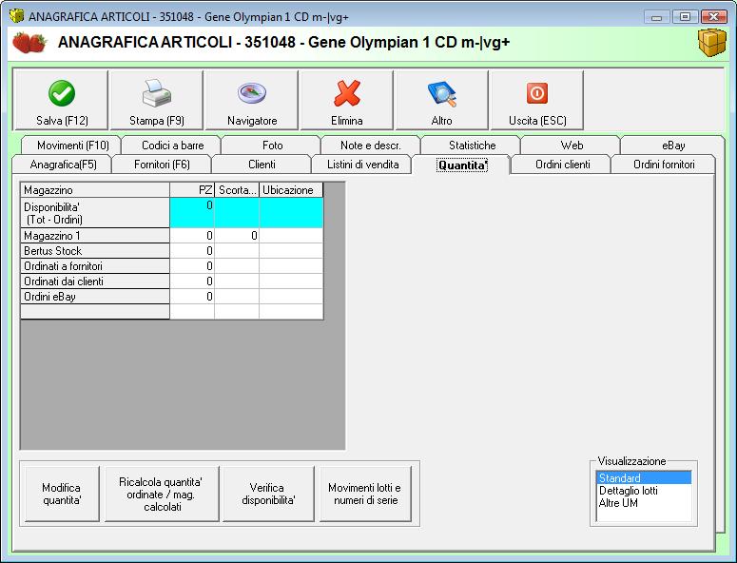Screen dimensions: 737x563
Task: Open the Listini di vendita tab
Action: pyautogui.click(x=363, y=165)
